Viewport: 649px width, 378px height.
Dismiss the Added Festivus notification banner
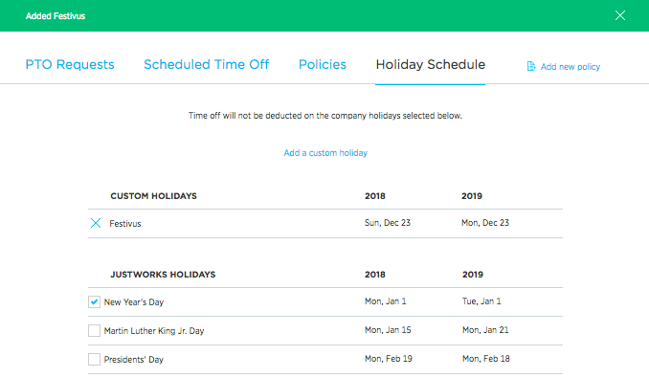(x=619, y=15)
